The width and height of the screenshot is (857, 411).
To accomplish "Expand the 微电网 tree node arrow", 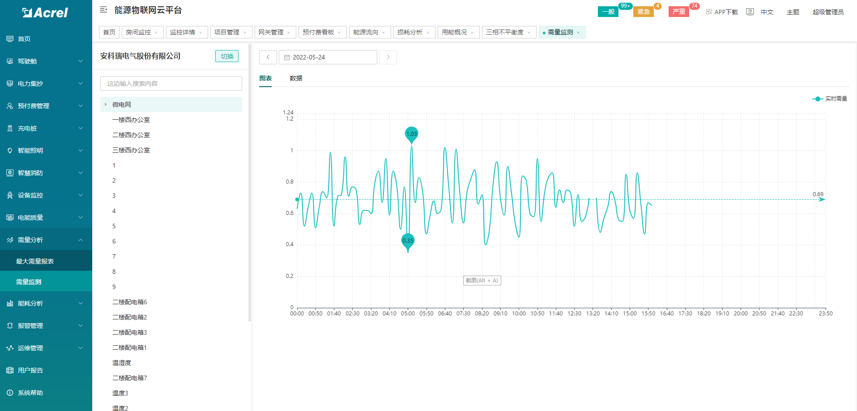I will coord(106,105).
